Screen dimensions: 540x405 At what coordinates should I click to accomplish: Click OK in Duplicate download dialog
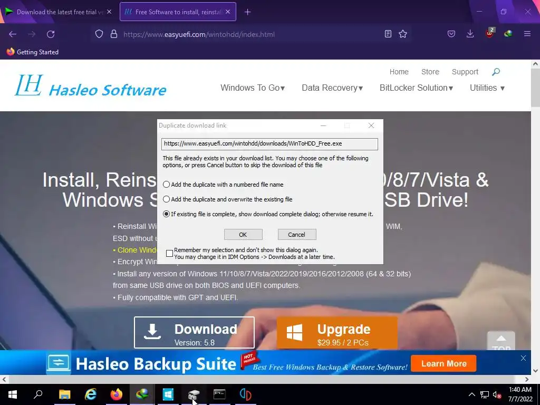pyautogui.click(x=243, y=235)
